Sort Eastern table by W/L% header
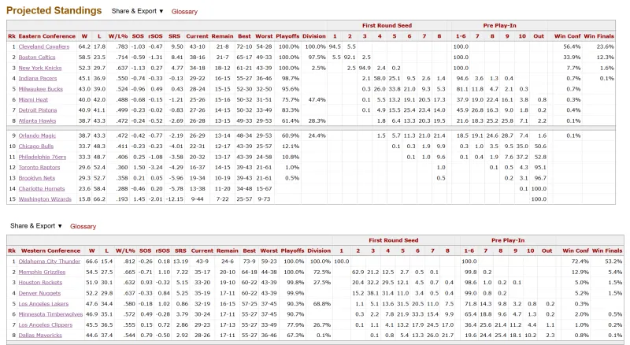630x345 pixels. (118, 36)
